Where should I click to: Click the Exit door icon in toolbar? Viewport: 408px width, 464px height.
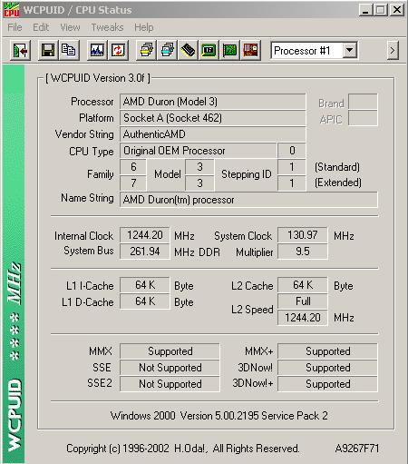(x=20, y=50)
